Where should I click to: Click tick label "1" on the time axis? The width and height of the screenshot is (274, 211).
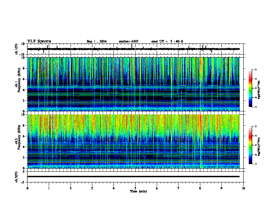(x=49, y=188)
